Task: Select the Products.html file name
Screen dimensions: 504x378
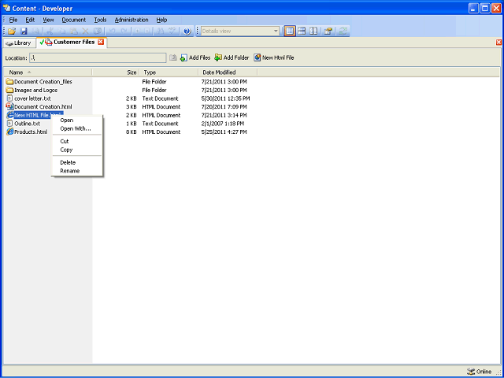Action: click(x=31, y=132)
